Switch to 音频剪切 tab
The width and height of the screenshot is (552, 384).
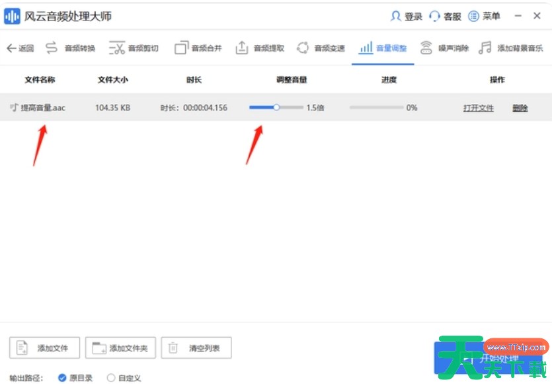(x=134, y=48)
